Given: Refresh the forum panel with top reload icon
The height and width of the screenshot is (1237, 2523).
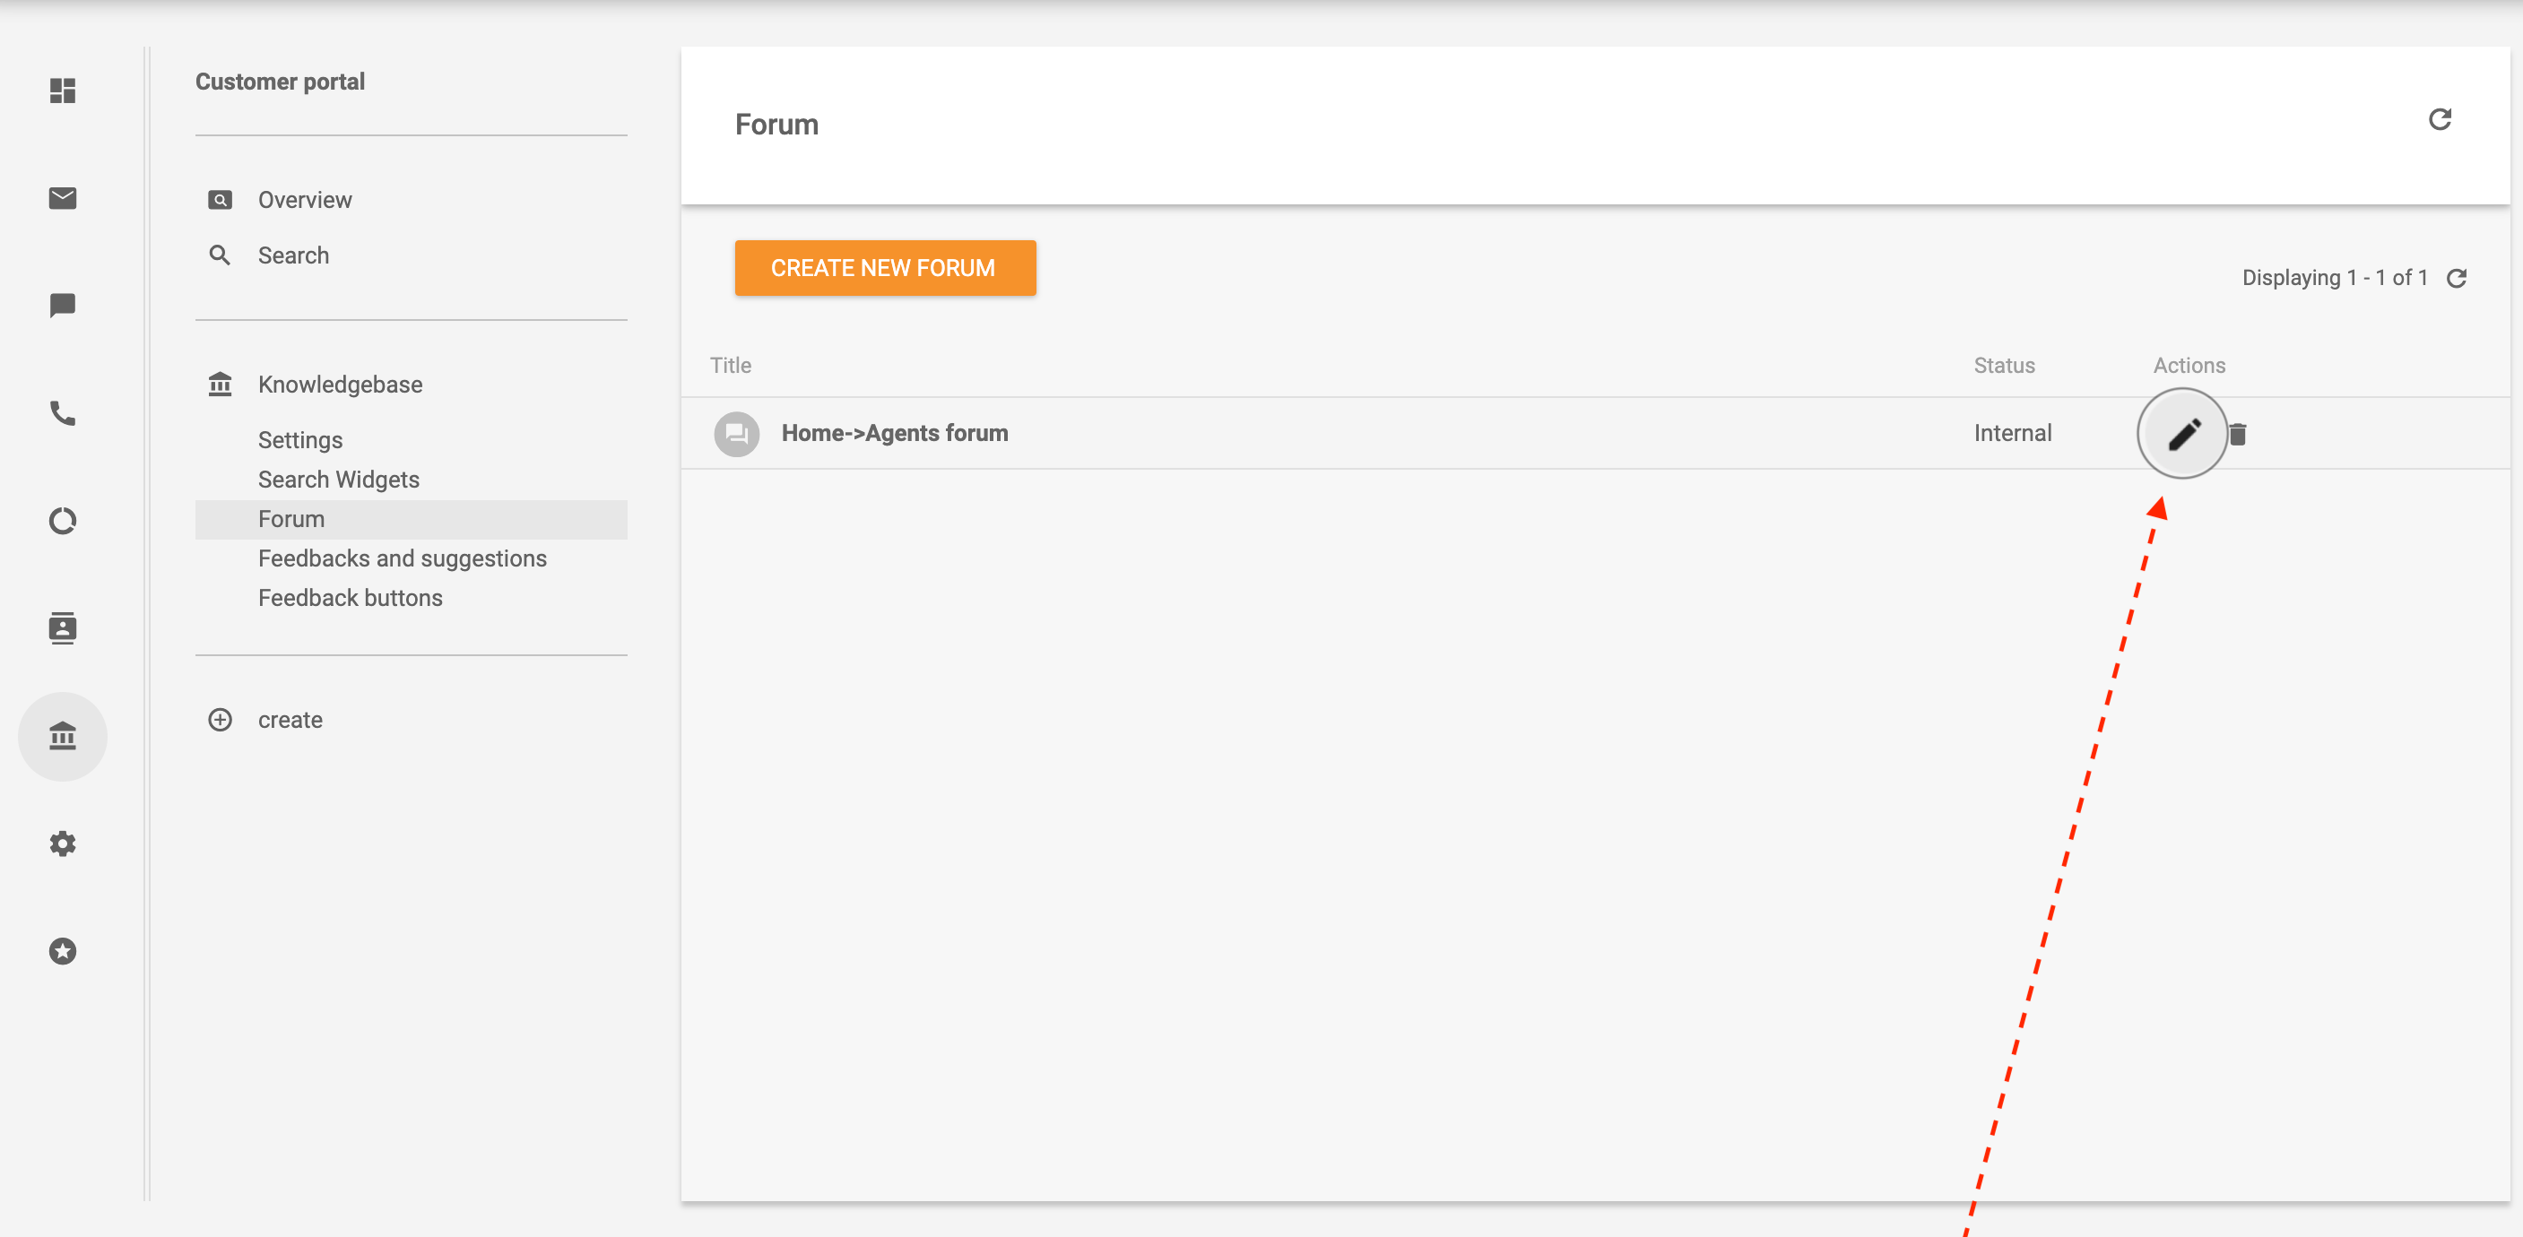Looking at the screenshot, I should (x=2441, y=118).
